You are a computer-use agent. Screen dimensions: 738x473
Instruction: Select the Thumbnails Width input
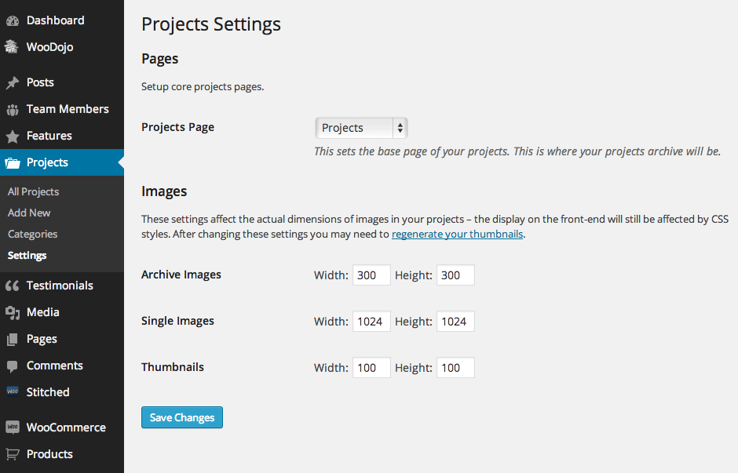[371, 368]
